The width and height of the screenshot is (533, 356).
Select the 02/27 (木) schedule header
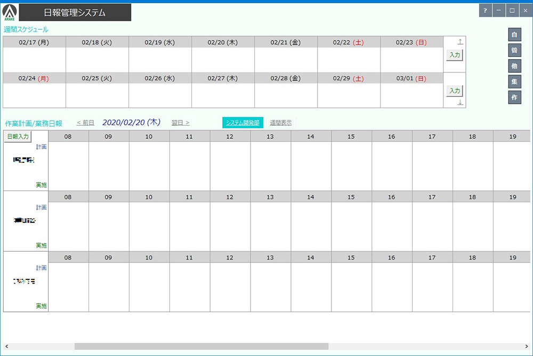[223, 78]
